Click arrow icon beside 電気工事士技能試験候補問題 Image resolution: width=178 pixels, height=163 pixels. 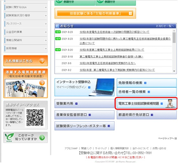click(x=162, y=104)
